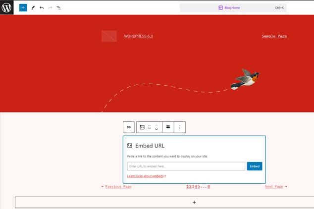This screenshot has height=209, width=314.
Task: Open the block inserter plus button
Action: [x=23, y=8]
